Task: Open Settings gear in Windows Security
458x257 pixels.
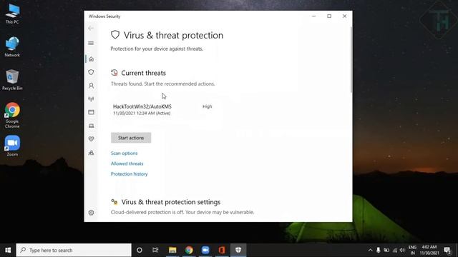Action: (91, 213)
